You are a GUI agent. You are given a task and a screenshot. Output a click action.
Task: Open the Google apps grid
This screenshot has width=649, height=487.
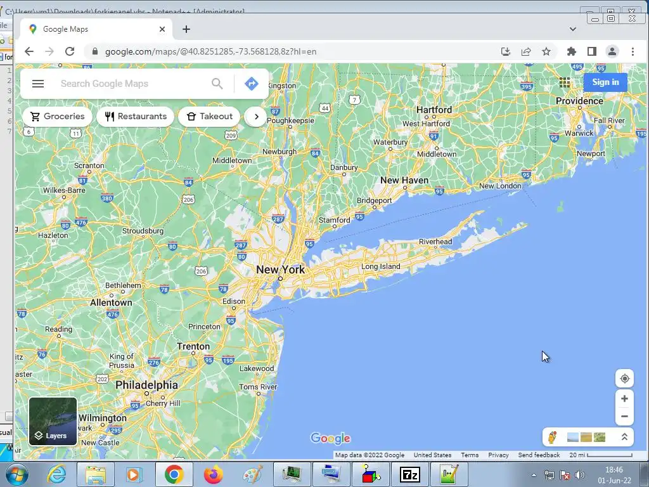pos(565,82)
